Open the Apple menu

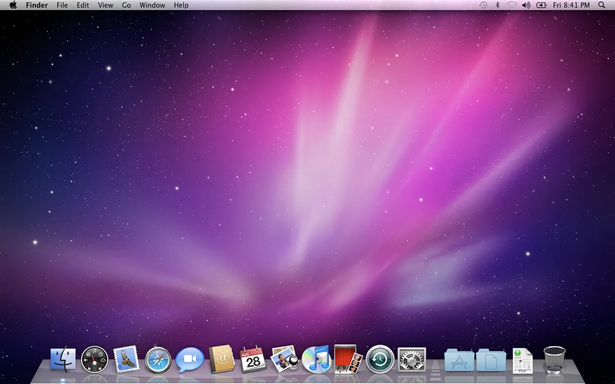13,5
